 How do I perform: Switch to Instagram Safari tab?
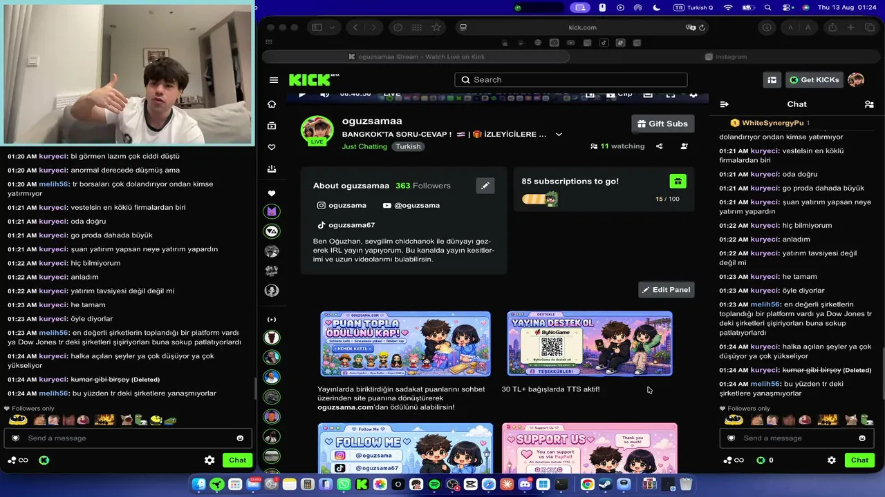tap(726, 57)
